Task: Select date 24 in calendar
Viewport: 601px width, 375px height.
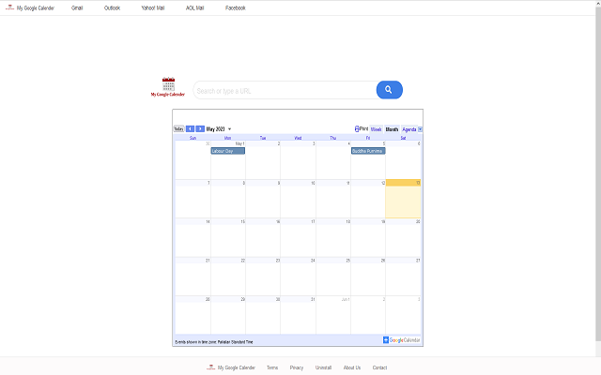Action: click(313, 261)
